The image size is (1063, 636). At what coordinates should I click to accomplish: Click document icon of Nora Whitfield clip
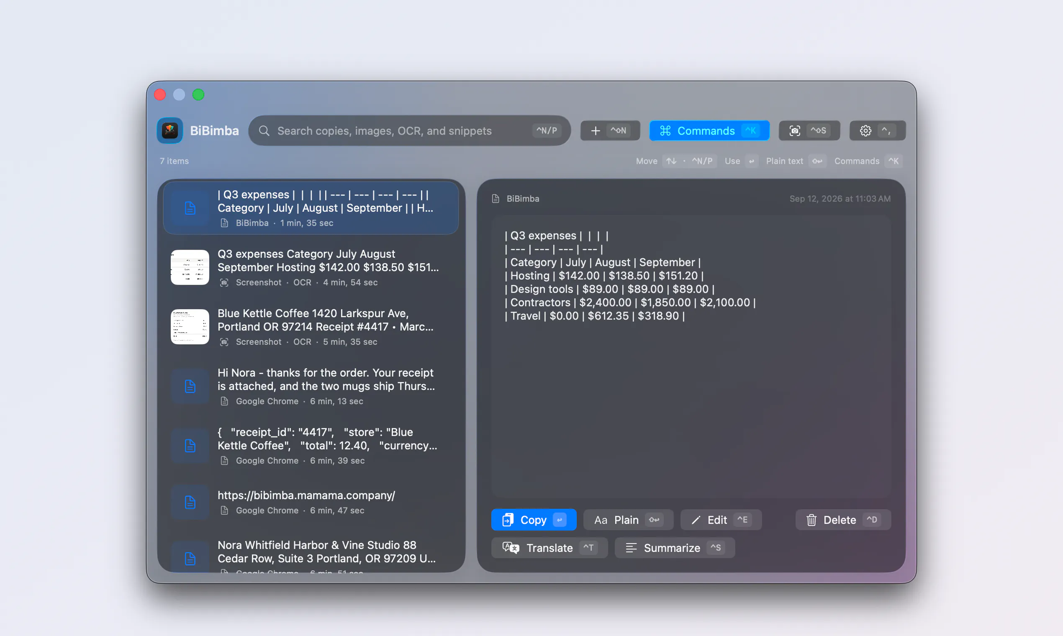coord(190,559)
